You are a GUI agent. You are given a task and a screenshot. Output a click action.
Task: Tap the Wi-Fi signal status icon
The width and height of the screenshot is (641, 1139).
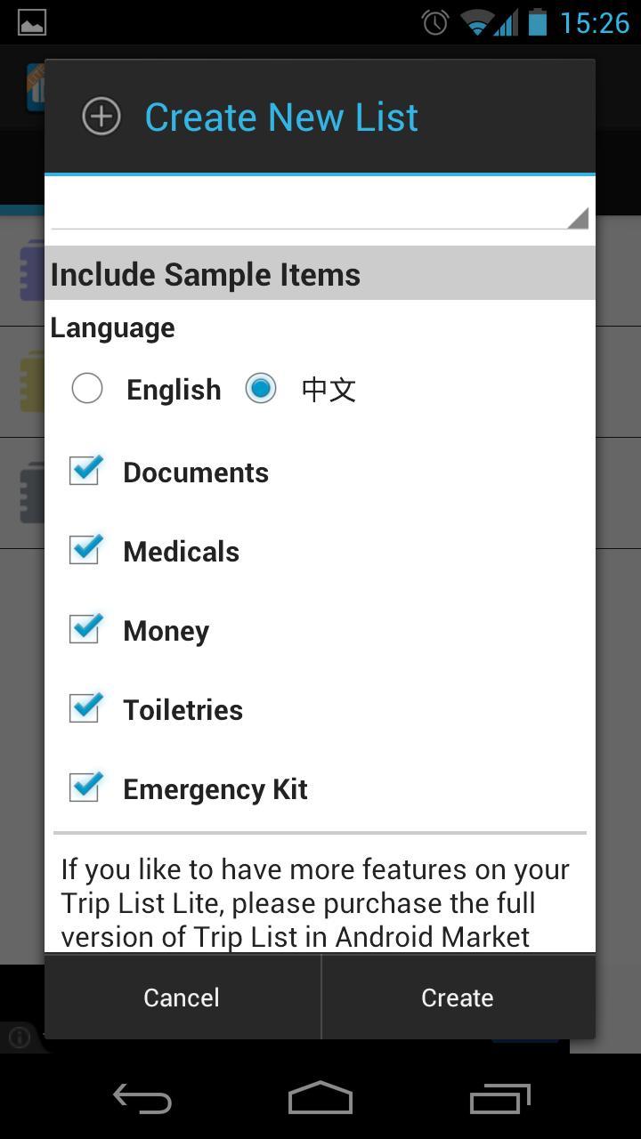(x=478, y=22)
